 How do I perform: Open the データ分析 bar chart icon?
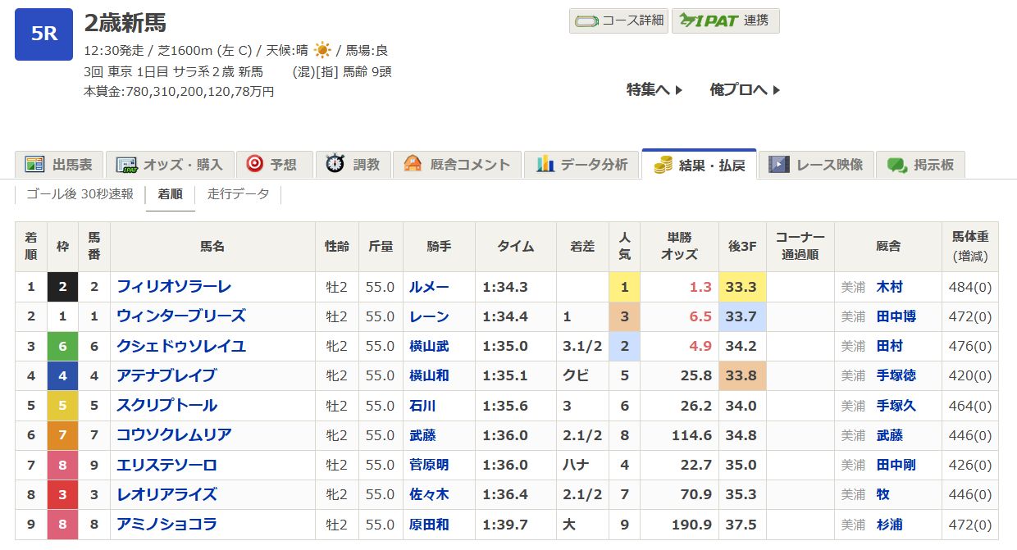545,164
